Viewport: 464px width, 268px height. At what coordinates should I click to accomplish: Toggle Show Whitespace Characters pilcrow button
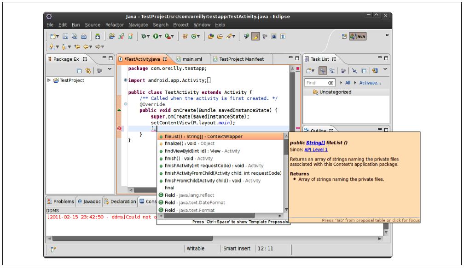(x=283, y=36)
